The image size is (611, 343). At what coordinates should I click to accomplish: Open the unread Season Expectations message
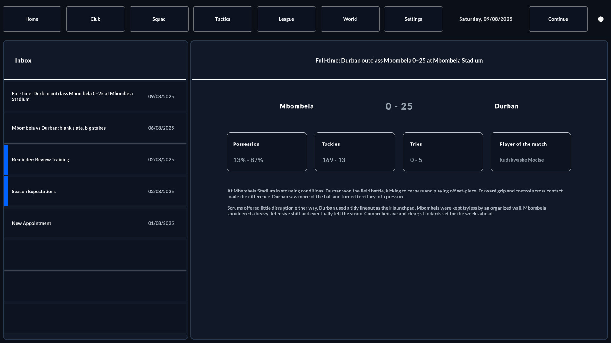coord(95,191)
